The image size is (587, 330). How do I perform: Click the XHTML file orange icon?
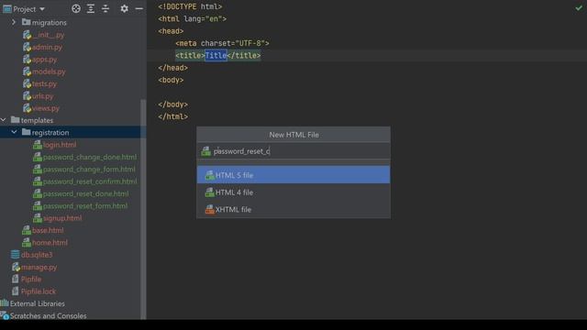coord(210,210)
